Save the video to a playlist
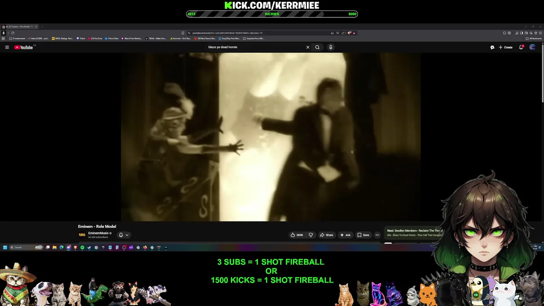The width and height of the screenshot is (544, 306). tap(363, 235)
